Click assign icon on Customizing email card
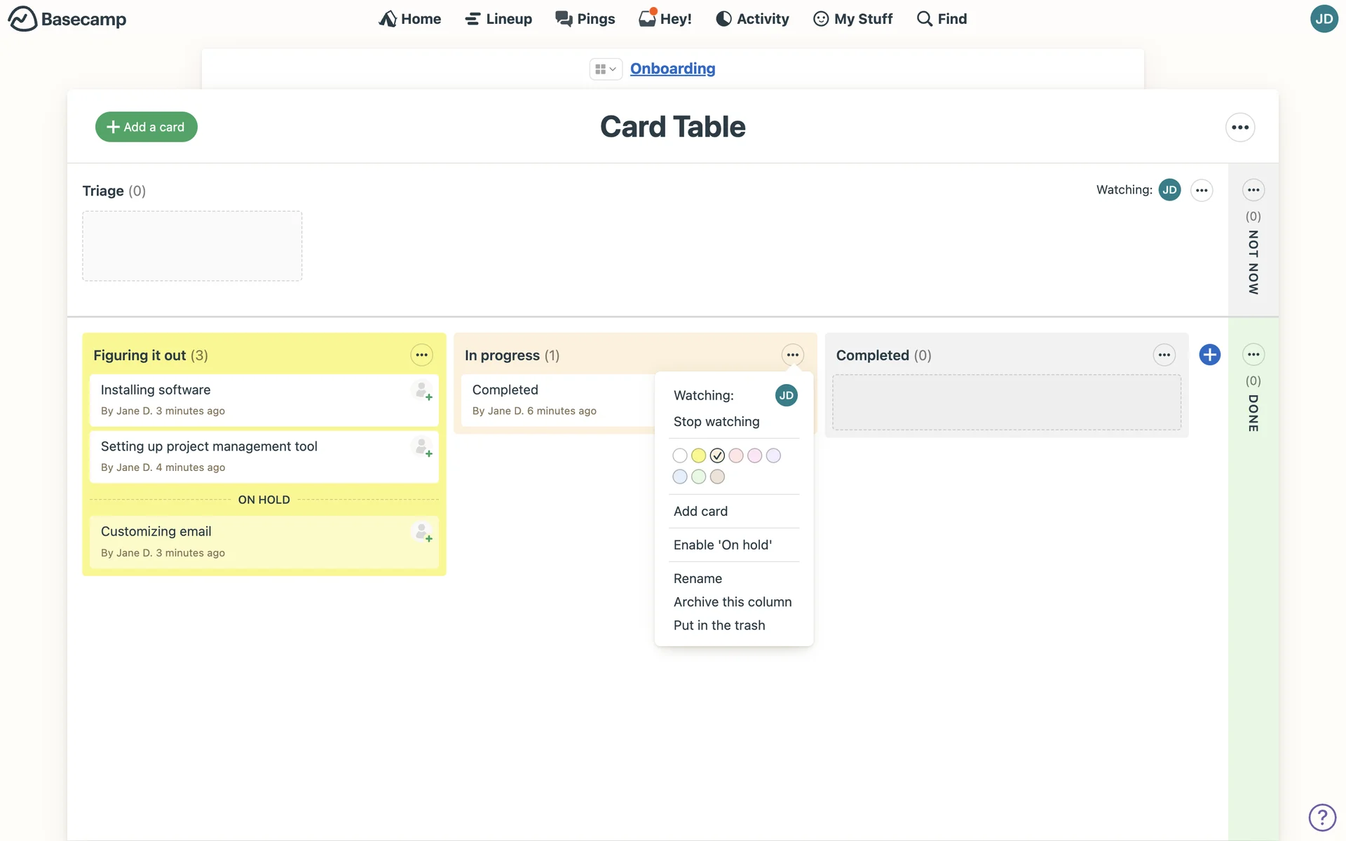The width and height of the screenshot is (1346, 841). pyautogui.click(x=422, y=532)
